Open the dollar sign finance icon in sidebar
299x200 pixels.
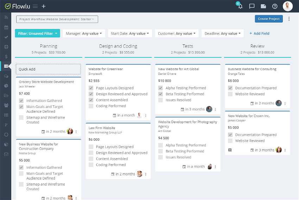click(6, 56)
